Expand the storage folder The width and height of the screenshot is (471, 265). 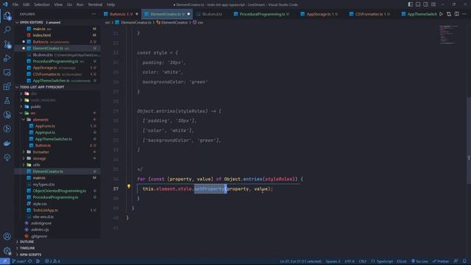click(39, 158)
